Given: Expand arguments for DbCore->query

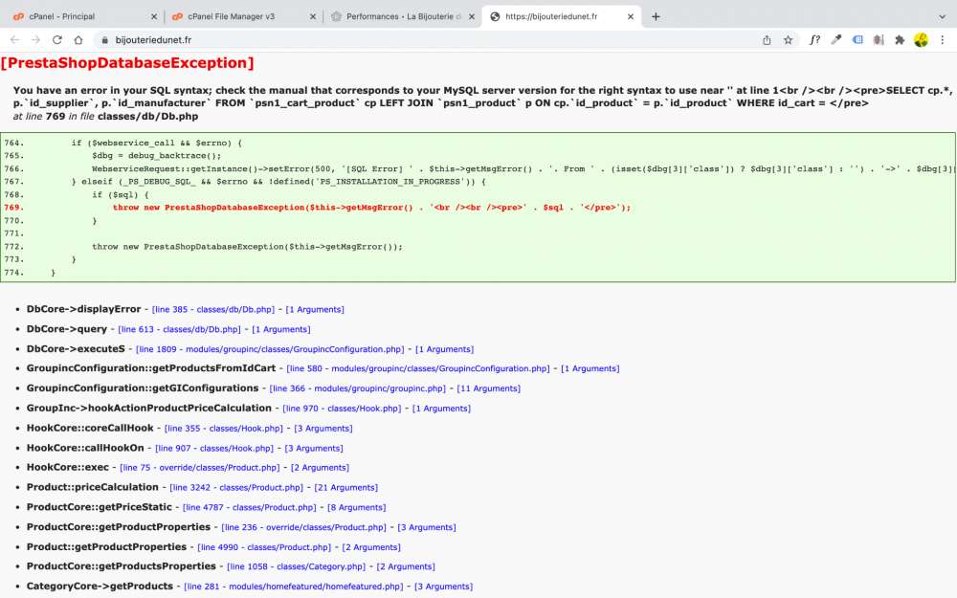Looking at the screenshot, I should click(281, 329).
